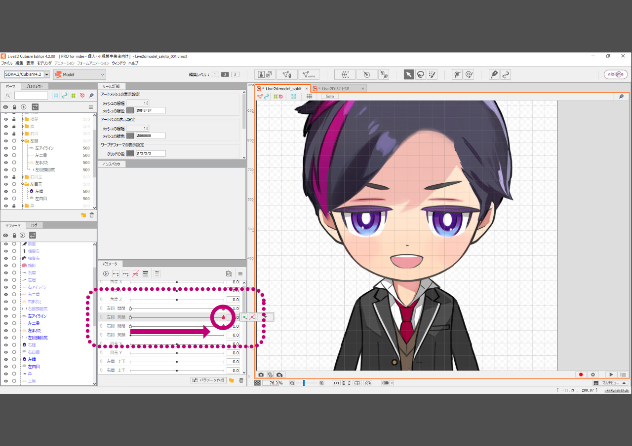Click the 1:1 zoom reset button
The height and width of the screenshot is (446, 632).
click(336, 383)
